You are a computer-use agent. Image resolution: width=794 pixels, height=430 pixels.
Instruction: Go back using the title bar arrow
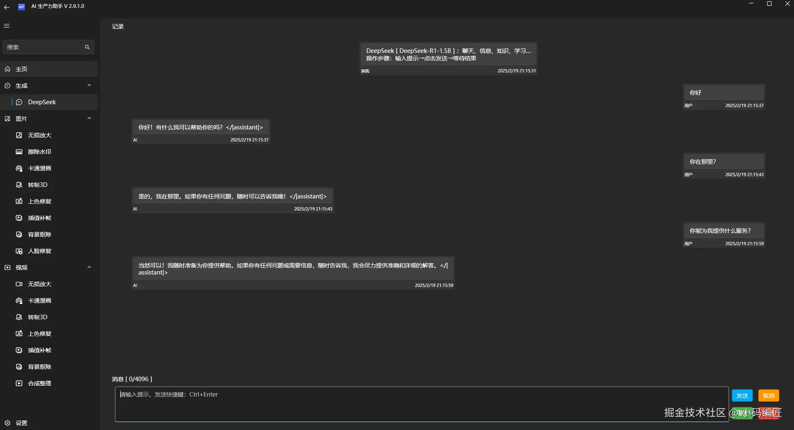(7, 7)
